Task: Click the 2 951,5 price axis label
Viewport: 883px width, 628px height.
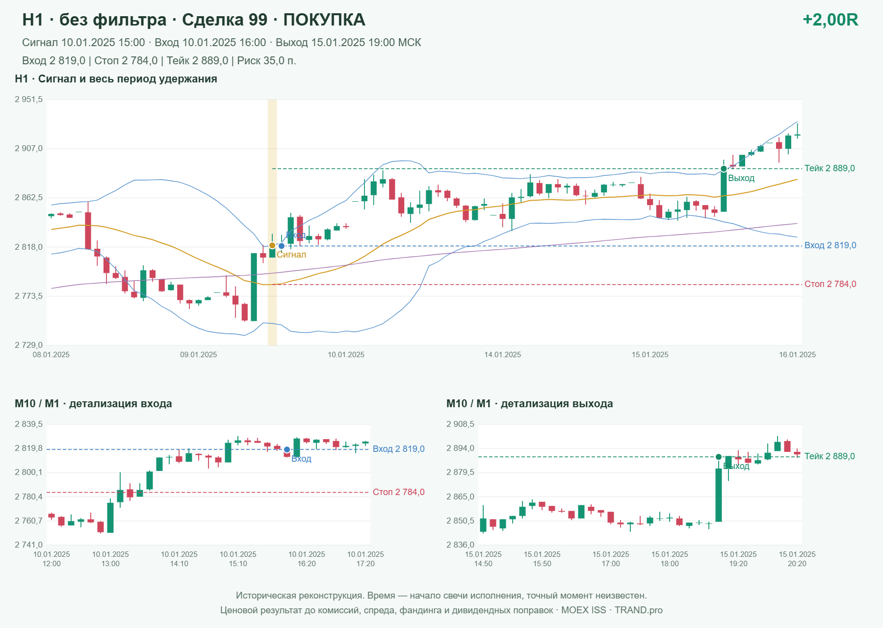Action: (28, 100)
